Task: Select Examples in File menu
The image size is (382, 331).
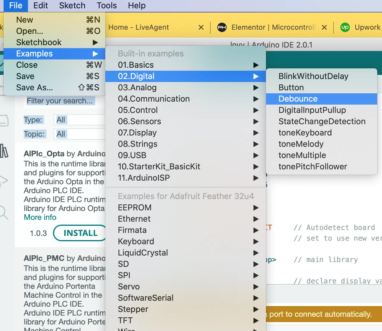Action: pos(54,54)
